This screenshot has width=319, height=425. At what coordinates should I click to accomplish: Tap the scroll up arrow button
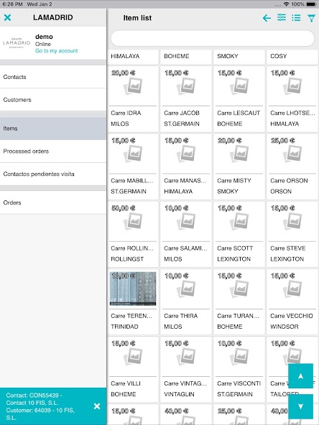click(x=300, y=376)
